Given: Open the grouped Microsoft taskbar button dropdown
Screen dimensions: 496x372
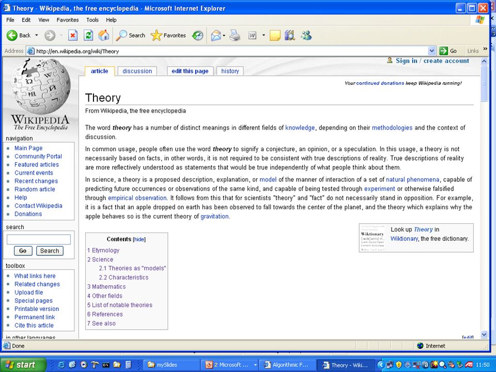Looking at the screenshot, I should (255, 365).
